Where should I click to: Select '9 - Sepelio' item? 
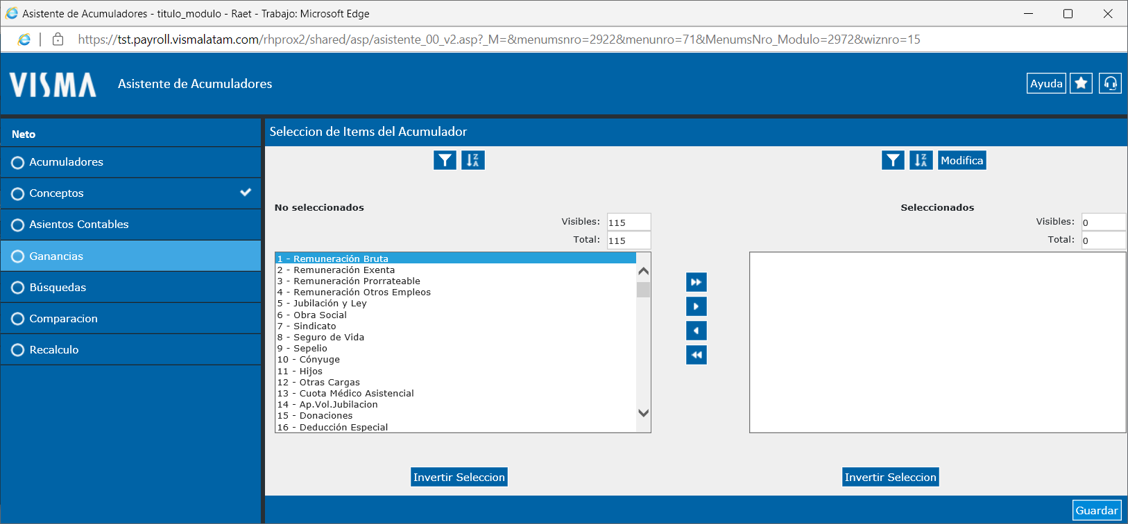(x=456, y=348)
